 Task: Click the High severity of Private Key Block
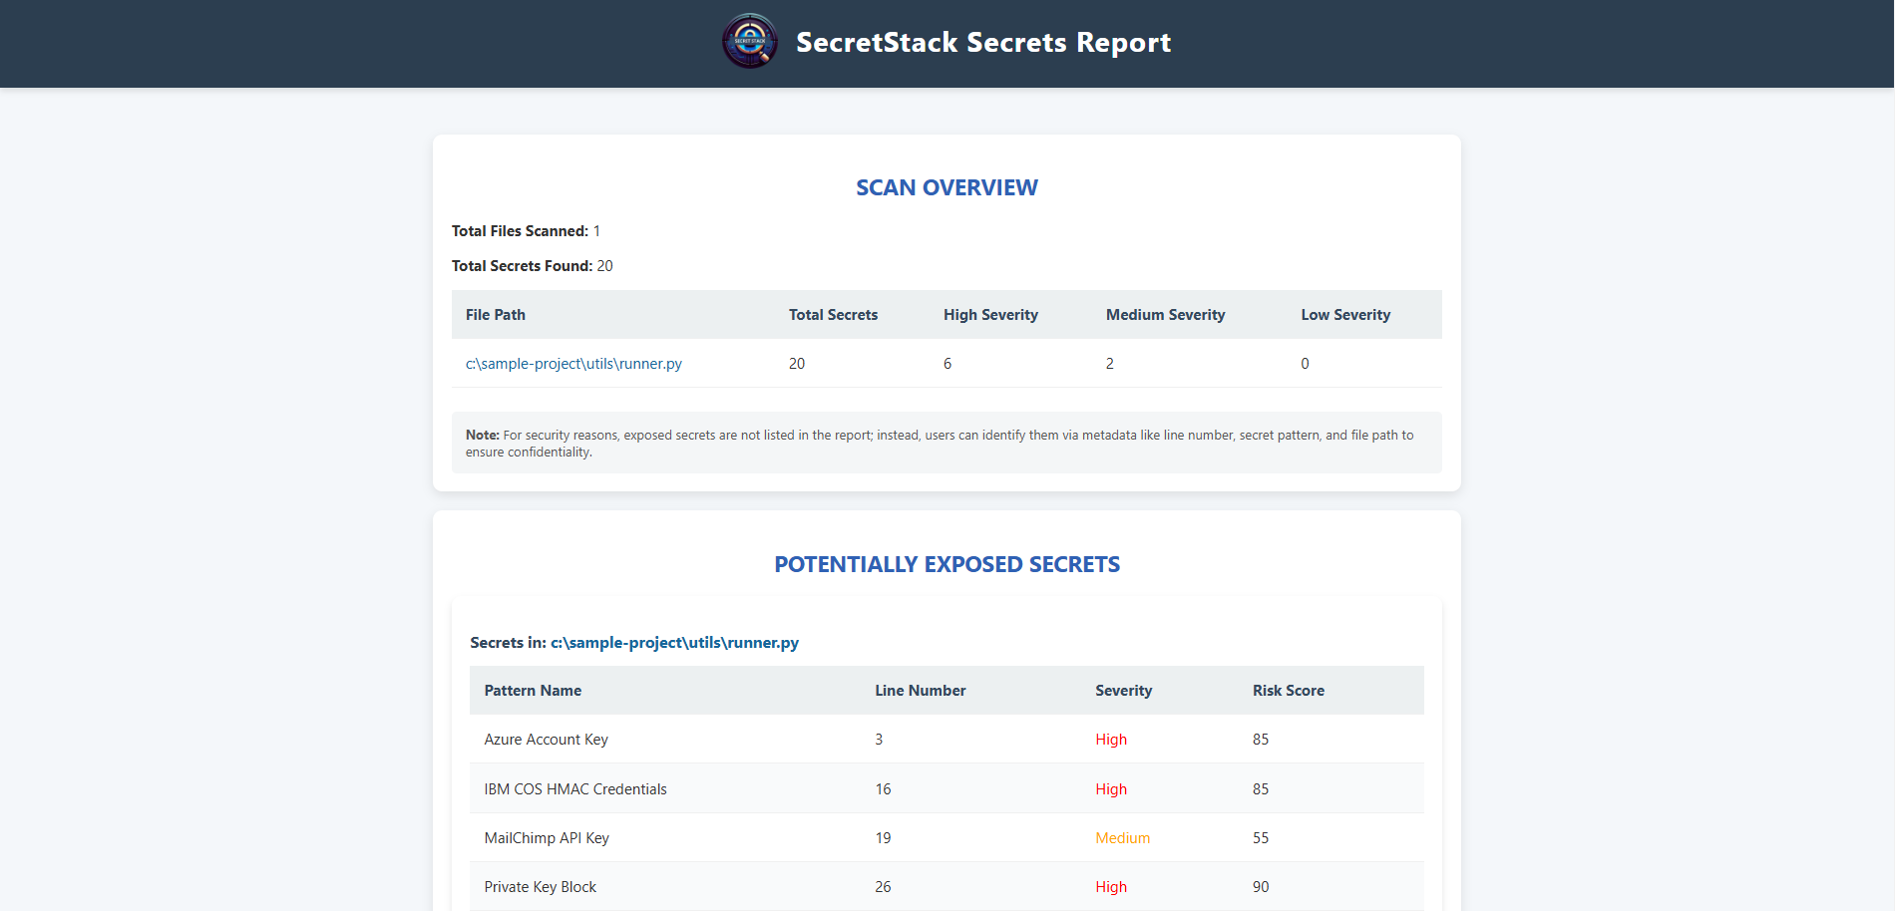point(1111,887)
